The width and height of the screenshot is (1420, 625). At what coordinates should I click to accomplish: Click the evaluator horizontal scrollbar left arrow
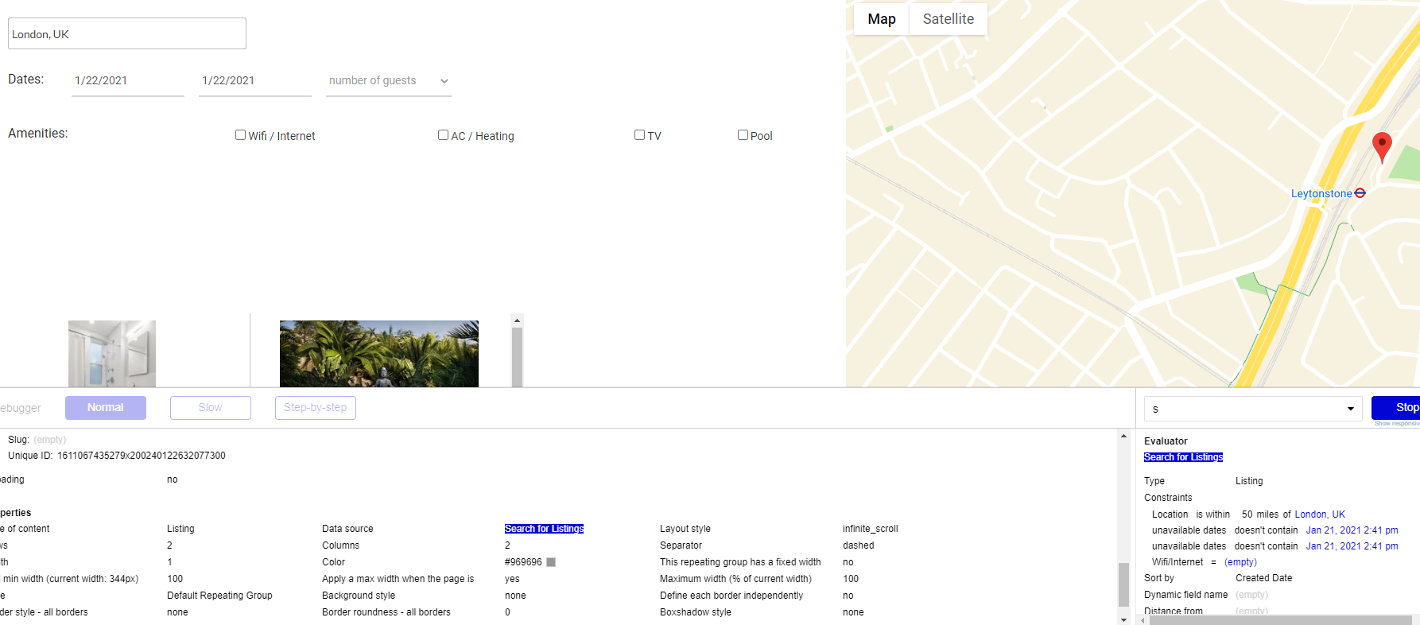coord(1143,620)
